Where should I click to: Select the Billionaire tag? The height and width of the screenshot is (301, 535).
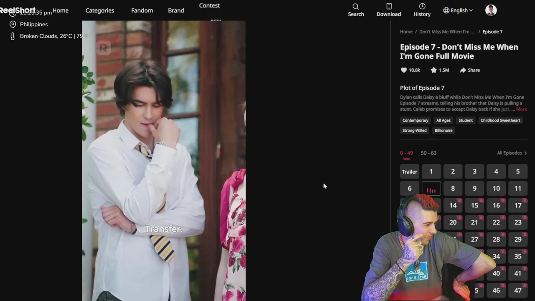(x=443, y=130)
